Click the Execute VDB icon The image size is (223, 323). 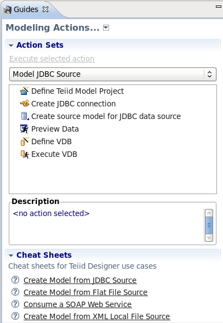(x=25, y=154)
